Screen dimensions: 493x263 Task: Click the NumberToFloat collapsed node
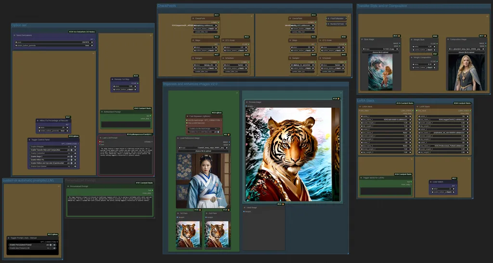pyautogui.click(x=337, y=24)
